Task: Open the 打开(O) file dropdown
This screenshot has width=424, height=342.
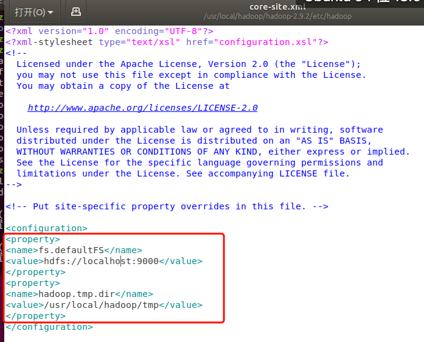Action: [x=35, y=12]
